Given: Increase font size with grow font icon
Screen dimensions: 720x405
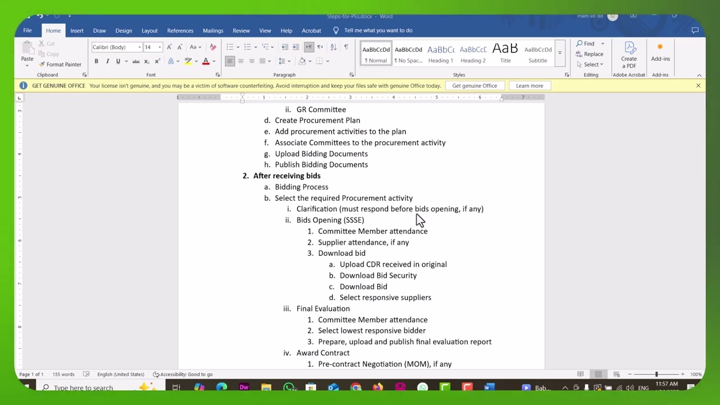Looking at the screenshot, I should (x=169, y=47).
